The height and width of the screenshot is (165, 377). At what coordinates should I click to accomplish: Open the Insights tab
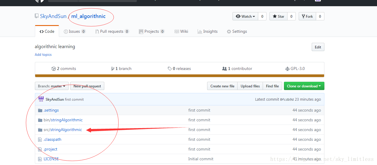coord(207,31)
